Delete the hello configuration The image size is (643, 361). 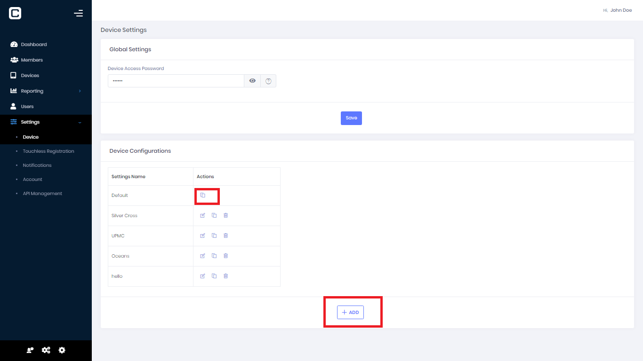click(225, 276)
